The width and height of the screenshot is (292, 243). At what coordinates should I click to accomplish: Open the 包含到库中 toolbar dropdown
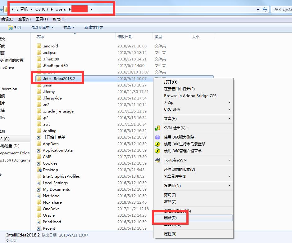[43, 28]
